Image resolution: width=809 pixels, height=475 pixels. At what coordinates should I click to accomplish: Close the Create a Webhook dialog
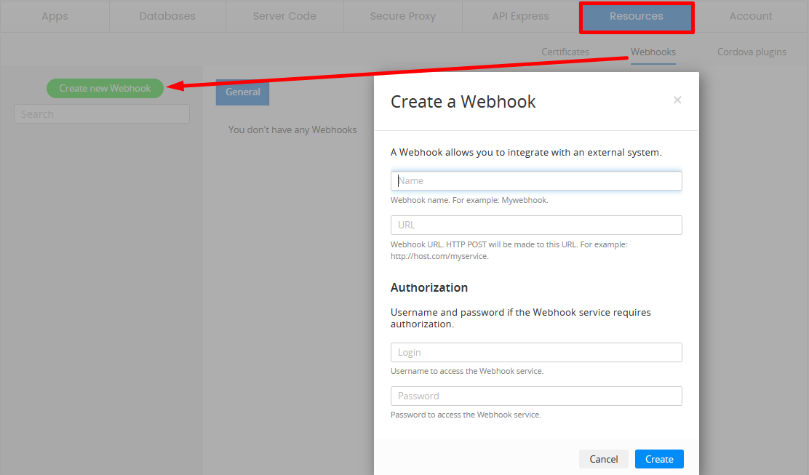[677, 100]
